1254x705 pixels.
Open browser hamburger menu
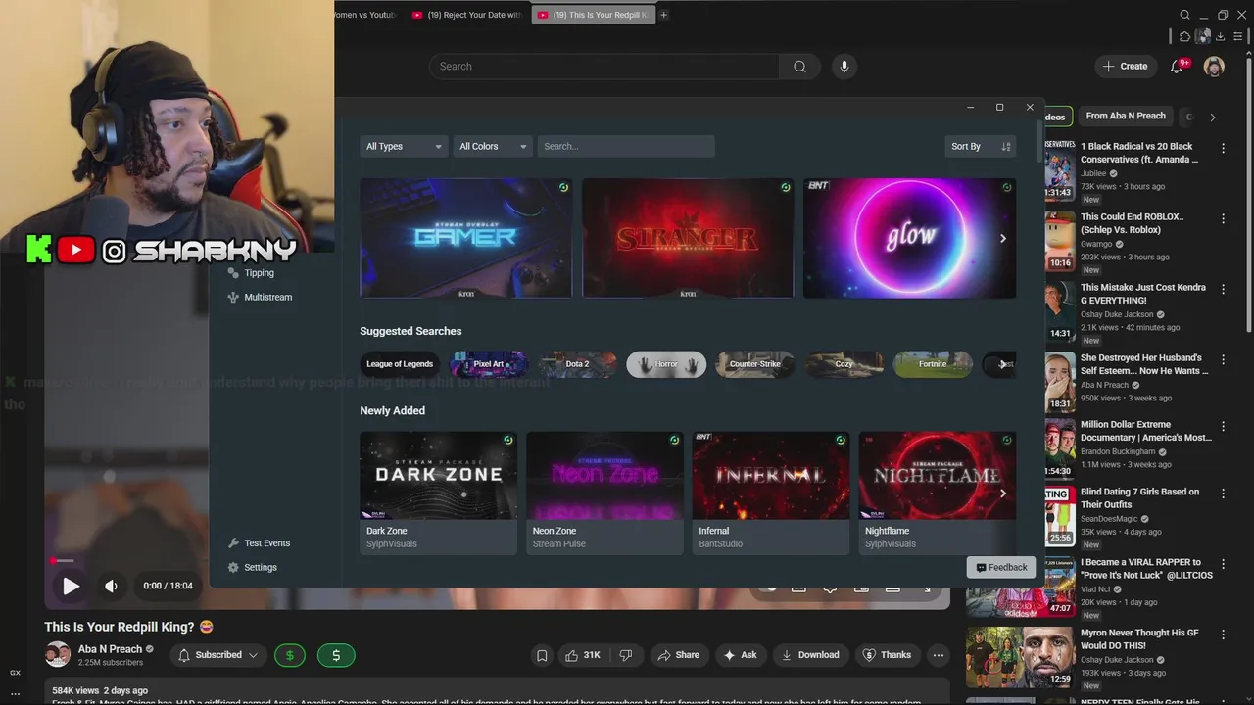coord(1239,36)
